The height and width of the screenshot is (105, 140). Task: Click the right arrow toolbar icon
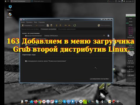(69, 25)
